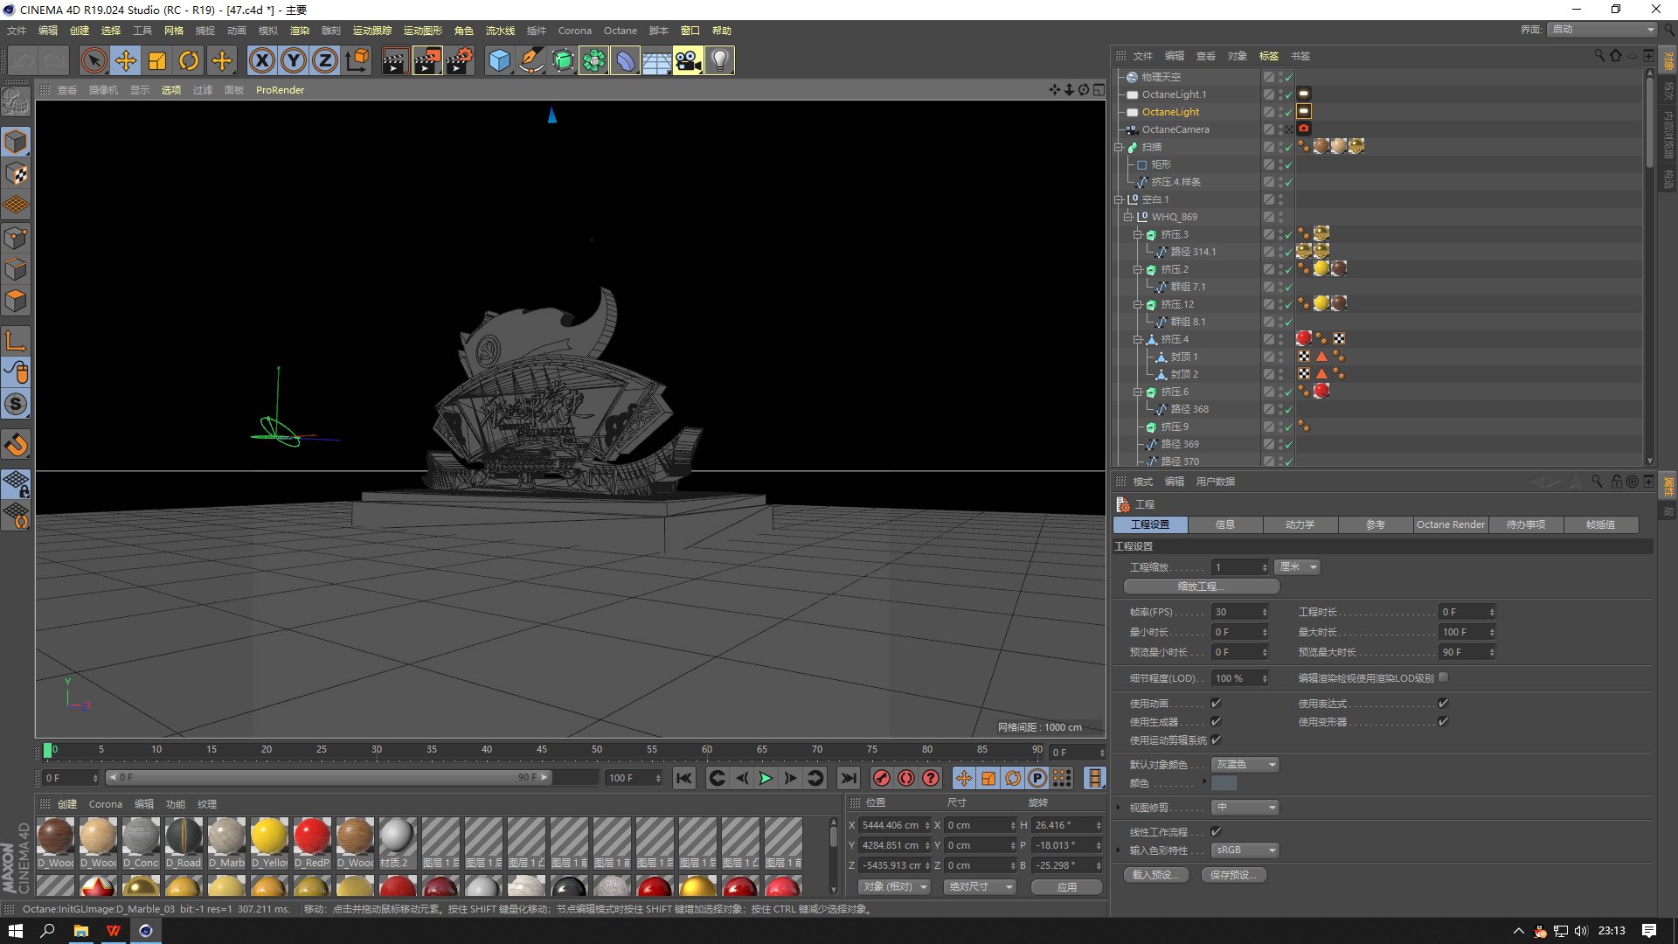Click 应用 button in coordinates panel

tap(1066, 886)
